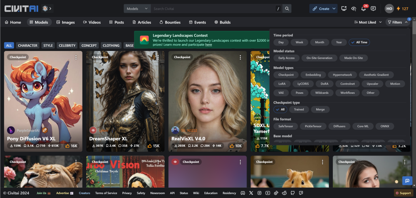This screenshot has width=416, height=198.
Task: Go to the Home tab
Action: pyautogui.click(x=13, y=22)
